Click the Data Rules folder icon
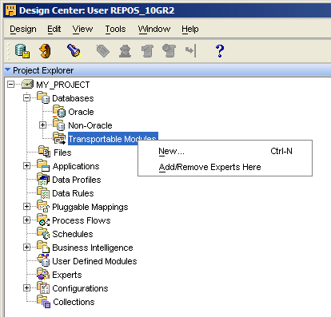Image resolution: width=331 pixels, height=317 pixels. 43,192
